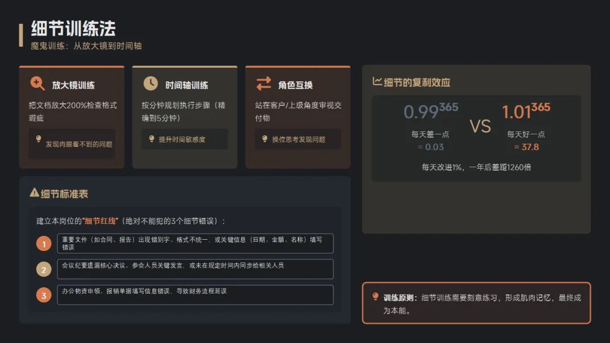Click the lightbulb icon beside 提升时间敏感度
Image resolution: width=610 pixels, height=343 pixels.
(x=152, y=139)
